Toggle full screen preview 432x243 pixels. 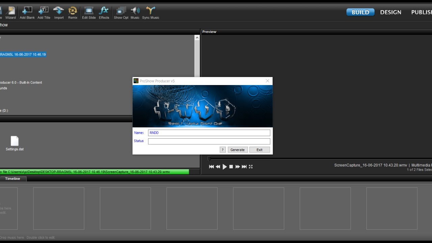[x=251, y=167]
